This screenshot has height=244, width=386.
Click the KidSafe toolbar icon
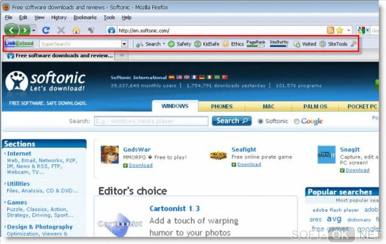[x=198, y=44]
